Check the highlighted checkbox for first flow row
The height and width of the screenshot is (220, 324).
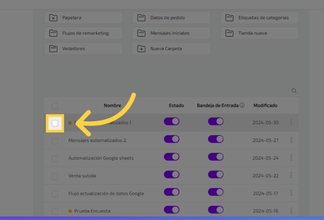click(x=55, y=123)
